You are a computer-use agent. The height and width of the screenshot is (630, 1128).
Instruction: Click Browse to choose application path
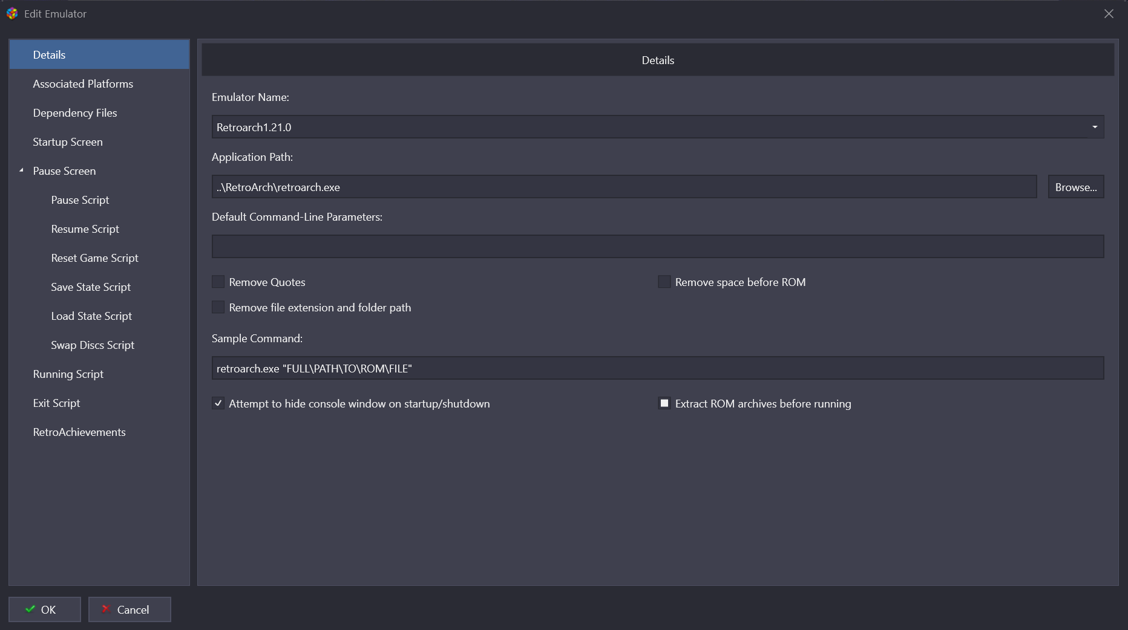tap(1075, 187)
